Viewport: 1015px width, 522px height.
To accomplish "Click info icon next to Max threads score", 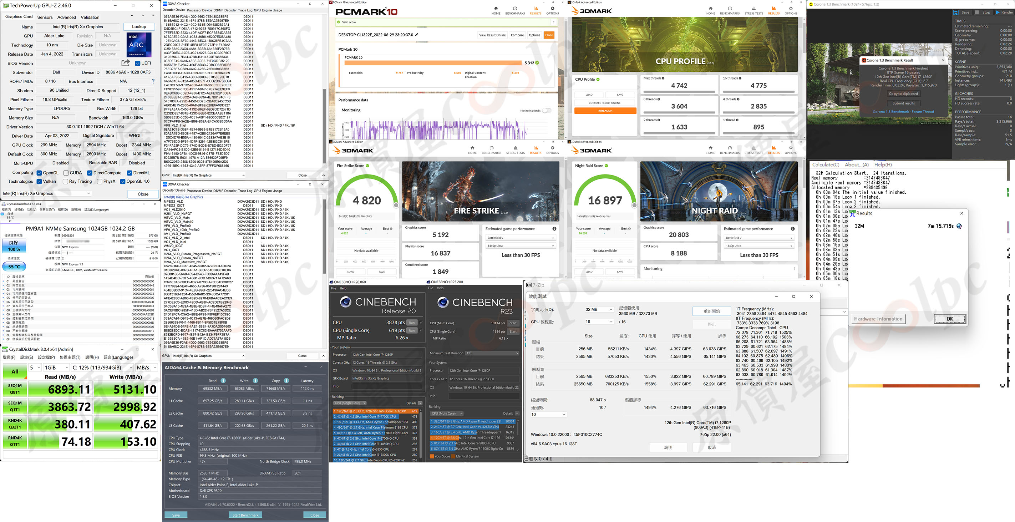I will click(663, 78).
